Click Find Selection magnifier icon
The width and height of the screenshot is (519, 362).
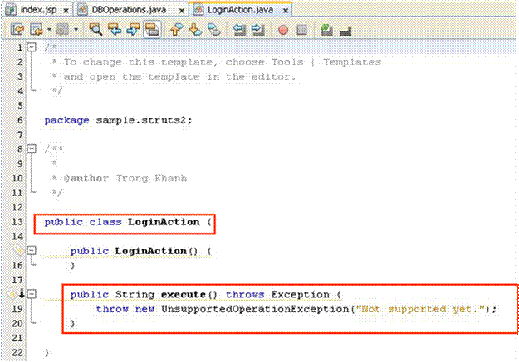click(95, 30)
